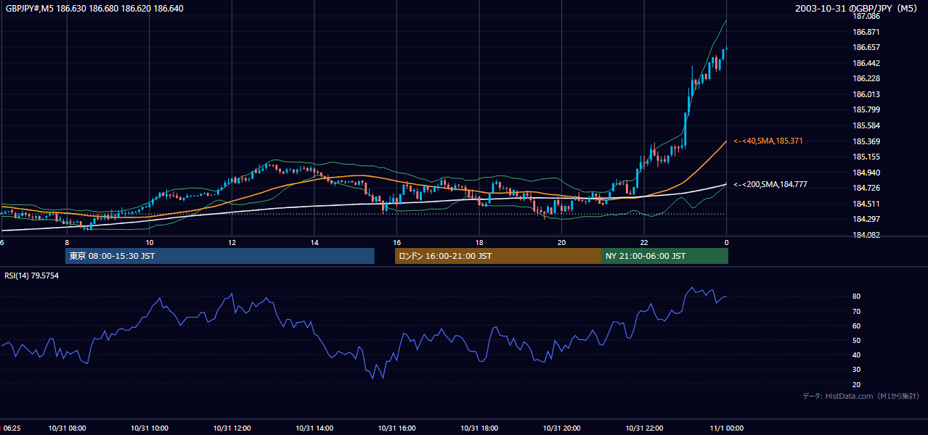This screenshot has height=435, width=928.
Task: Click the 40 SMA 185.371 orange label
Action: [x=768, y=141]
